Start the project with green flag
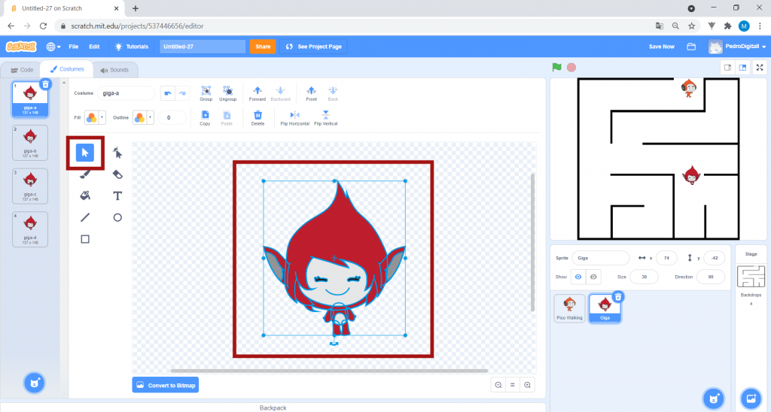 coord(556,67)
